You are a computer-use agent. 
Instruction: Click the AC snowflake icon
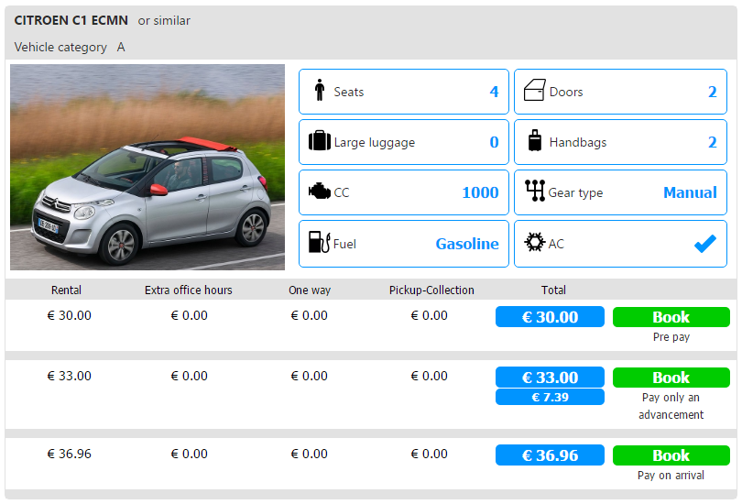click(x=535, y=242)
